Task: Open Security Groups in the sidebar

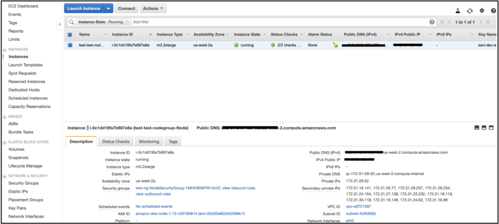Action: coord(23,183)
